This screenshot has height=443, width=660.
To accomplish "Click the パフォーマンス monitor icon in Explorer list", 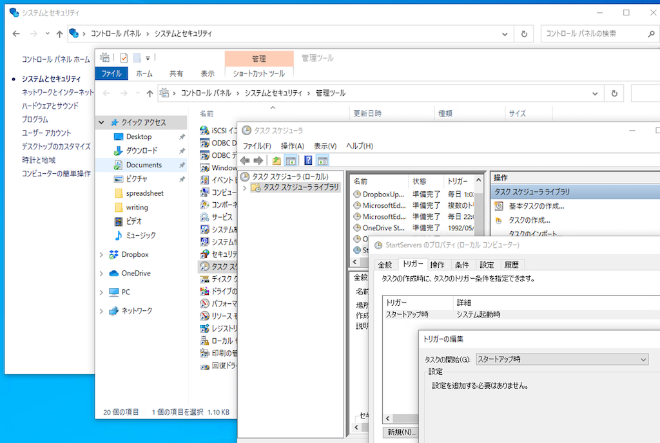I will [x=204, y=303].
